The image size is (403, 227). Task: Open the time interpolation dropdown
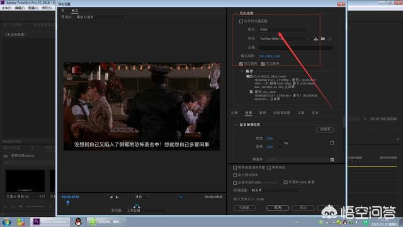click(276, 190)
